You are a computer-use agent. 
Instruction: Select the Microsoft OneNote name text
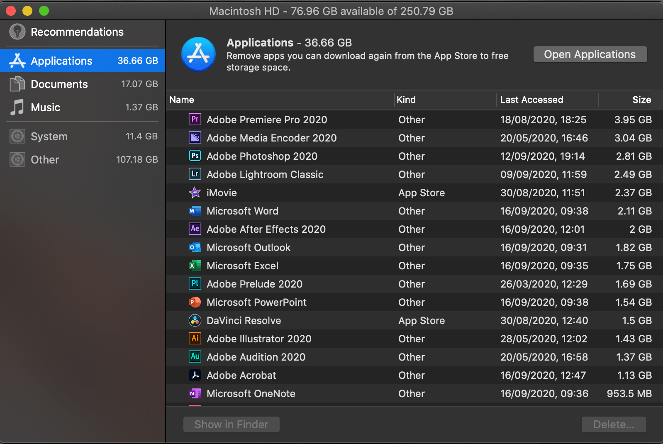[x=251, y=393]
